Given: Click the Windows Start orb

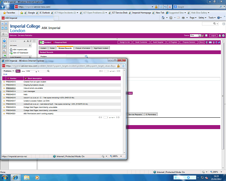Looking at the screenshot, I should click(6, 177).
